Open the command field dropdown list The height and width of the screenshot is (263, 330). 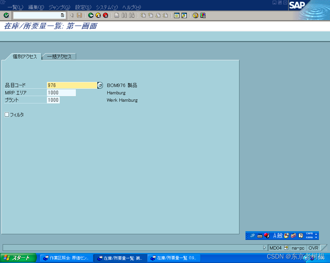62,15
